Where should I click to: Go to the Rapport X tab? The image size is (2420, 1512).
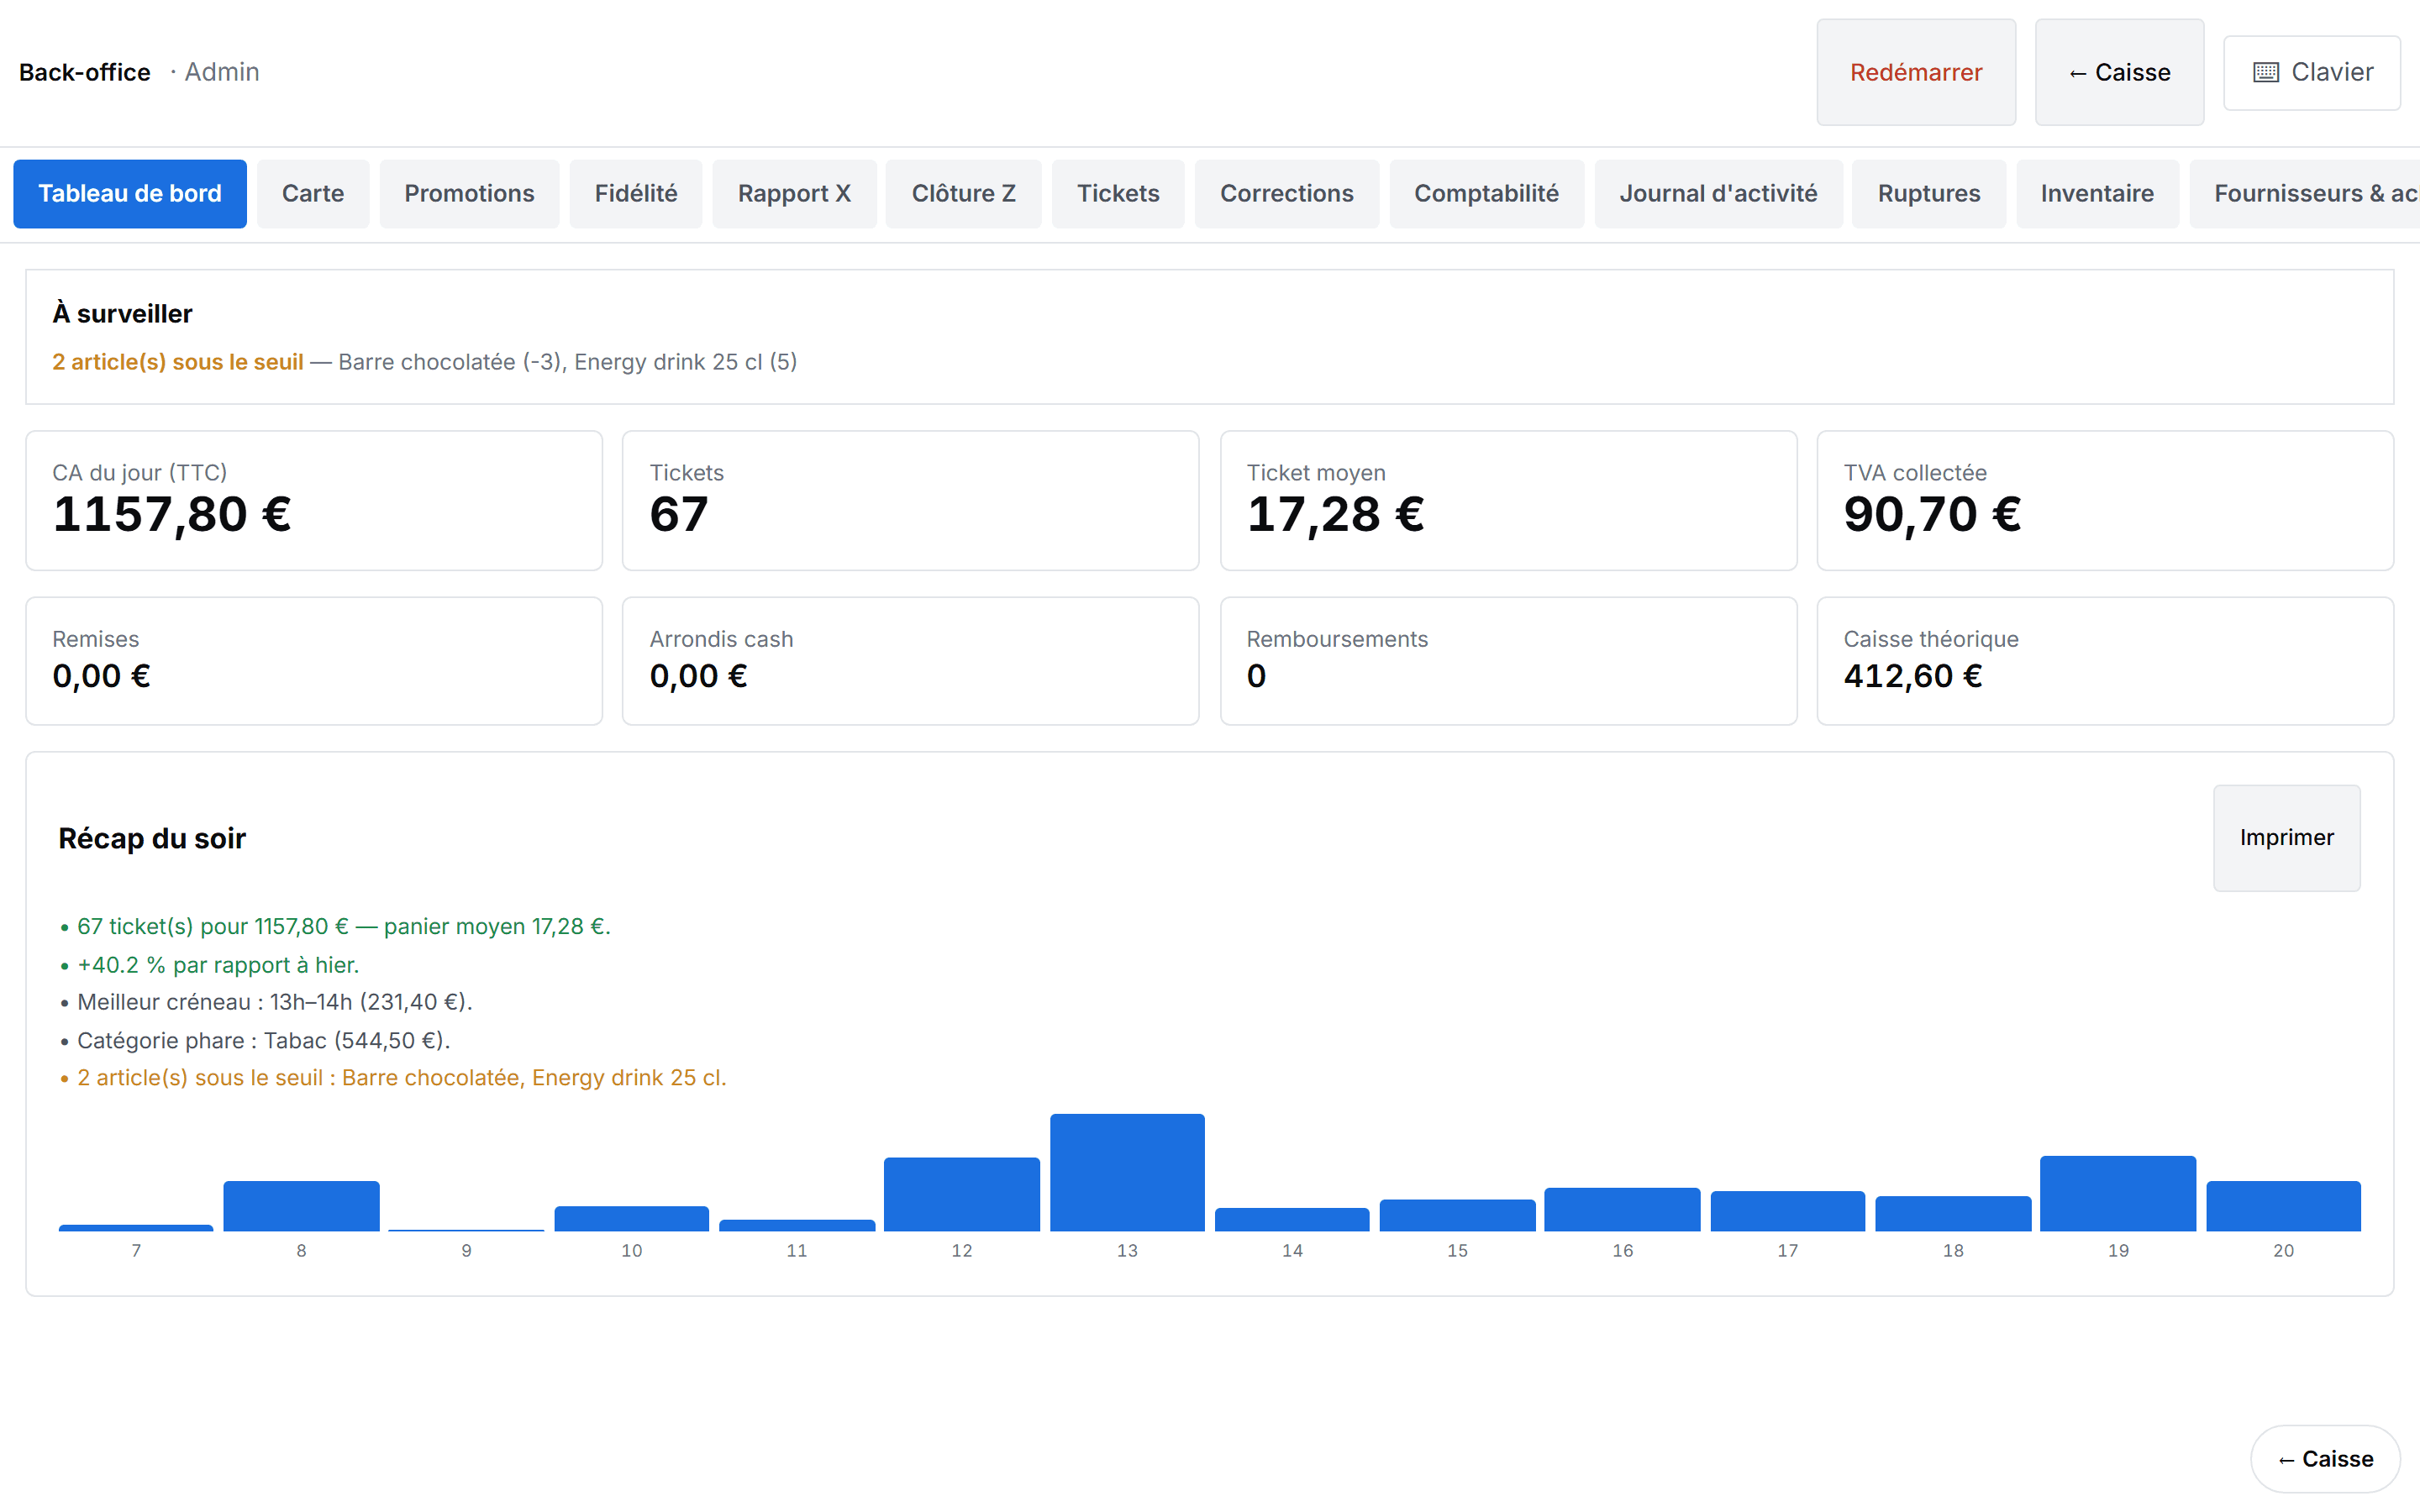794,194
